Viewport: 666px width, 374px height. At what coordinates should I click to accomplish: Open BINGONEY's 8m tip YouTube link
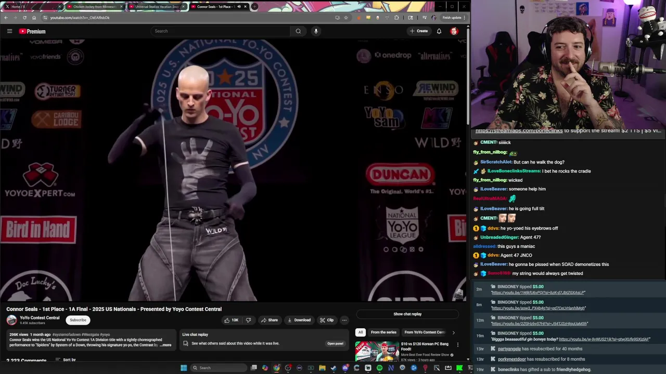[539, 308]
